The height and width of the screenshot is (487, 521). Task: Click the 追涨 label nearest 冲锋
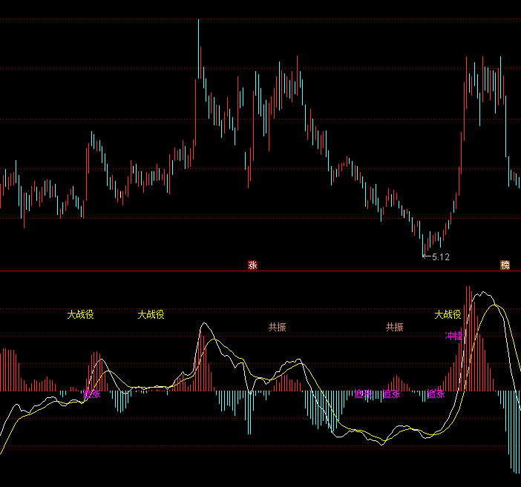[436, 394]
